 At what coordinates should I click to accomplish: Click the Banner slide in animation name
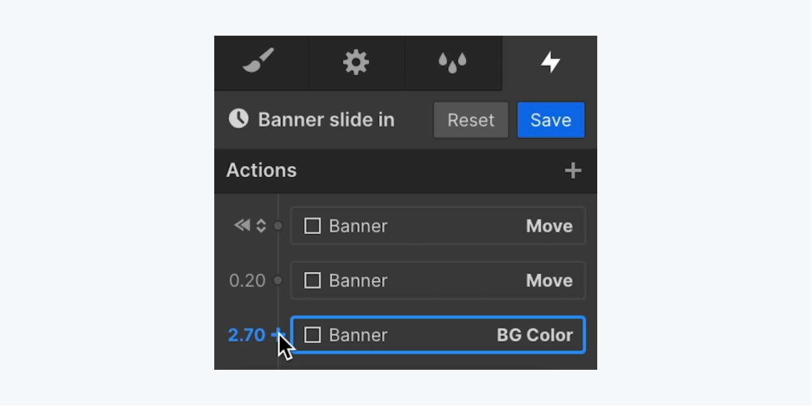click(326, 119)
